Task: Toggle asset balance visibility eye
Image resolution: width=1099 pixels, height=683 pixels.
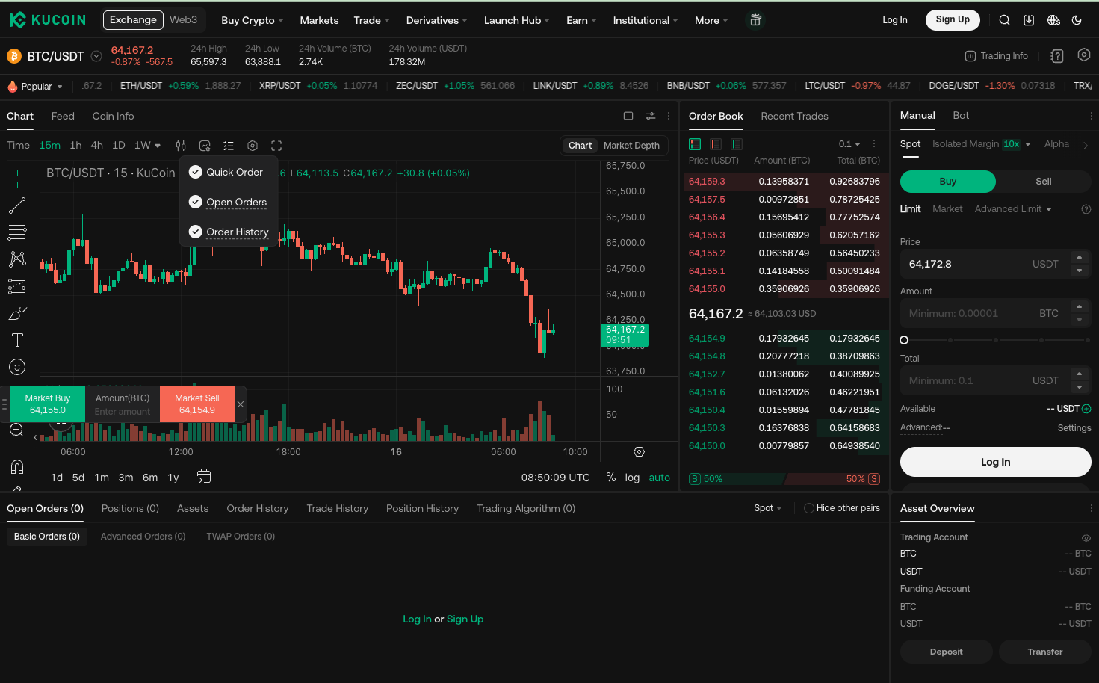Action: coord(1086,538)
